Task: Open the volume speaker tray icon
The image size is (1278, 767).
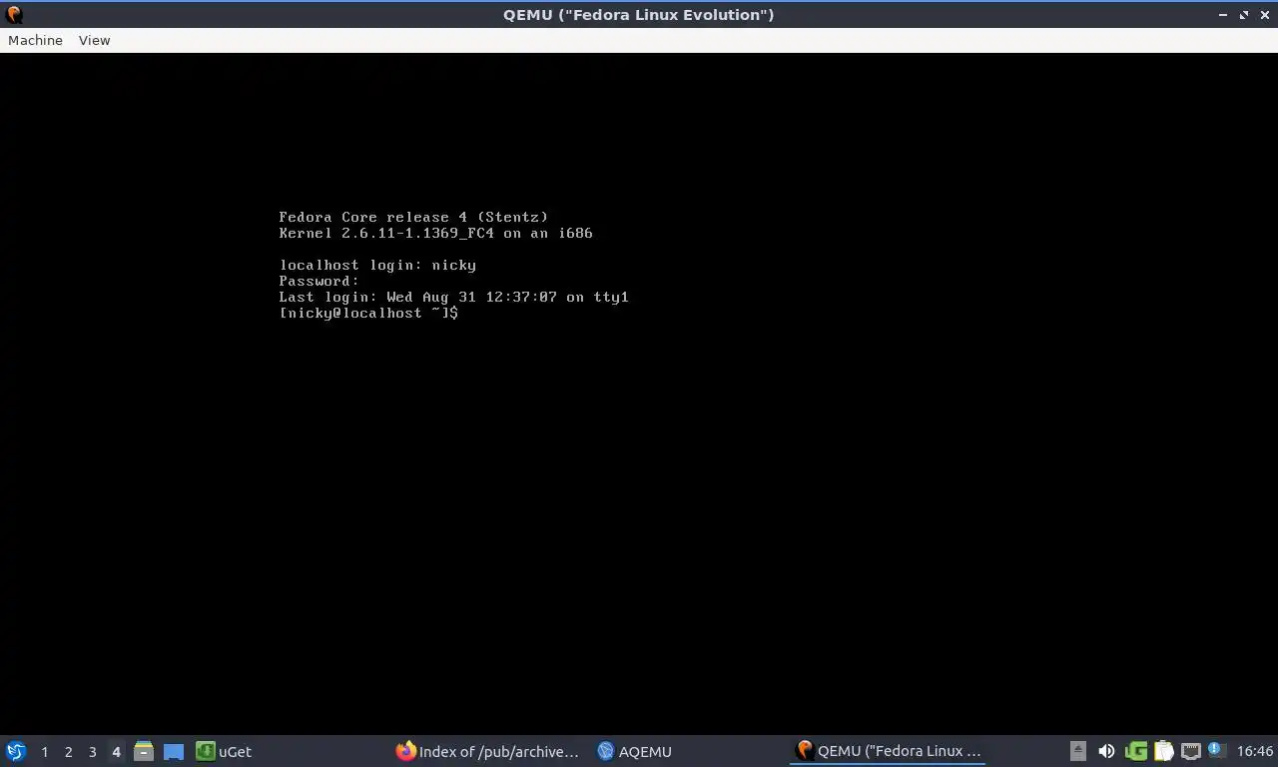Action: click(x=1106, y=751)
